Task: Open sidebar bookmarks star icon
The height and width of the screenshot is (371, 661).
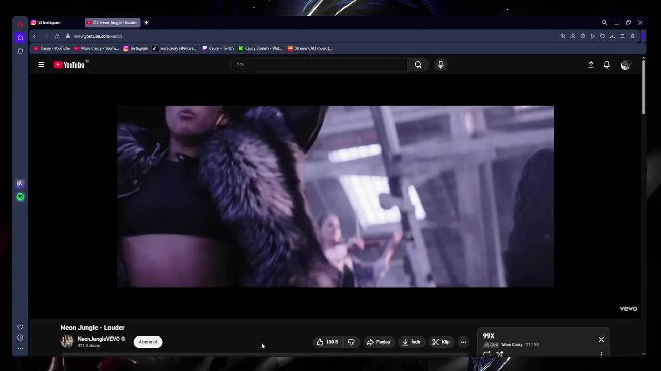Action: pyautogui.click(x=20, y=50)
